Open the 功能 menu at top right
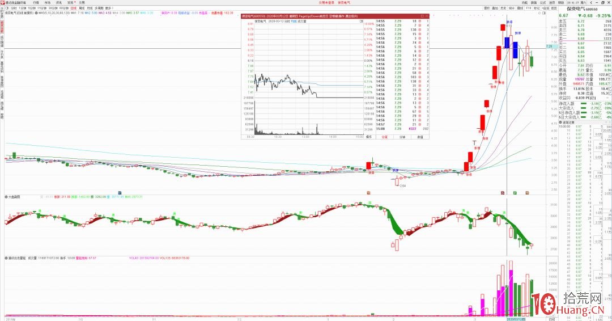612x321 pixels. (525, 3)
